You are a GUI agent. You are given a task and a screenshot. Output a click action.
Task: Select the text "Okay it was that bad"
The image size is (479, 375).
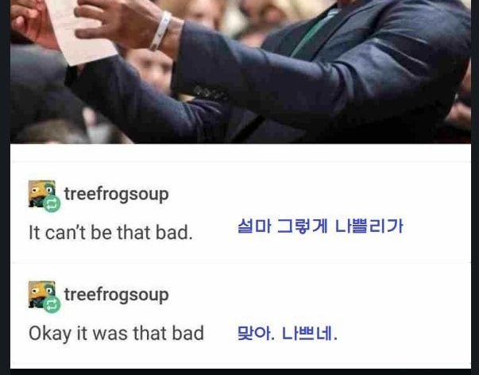click(116, 334)
